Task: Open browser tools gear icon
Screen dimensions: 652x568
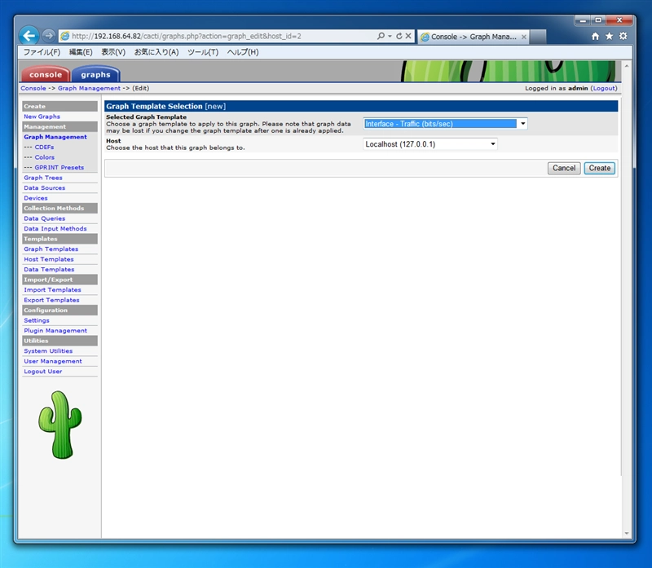Action: coord(623,36)
